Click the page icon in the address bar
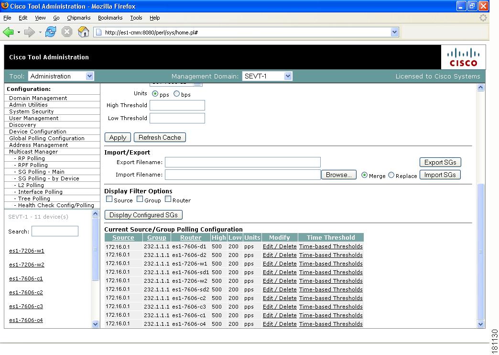 [x=98, y=32]
